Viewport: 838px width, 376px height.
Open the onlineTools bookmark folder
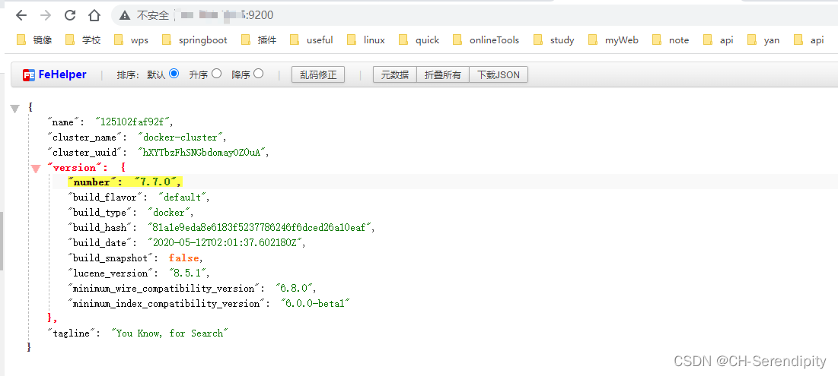coord(486,40)
